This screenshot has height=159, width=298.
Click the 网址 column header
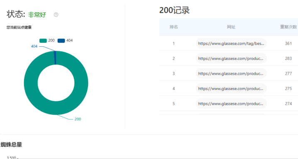[231, 27]
